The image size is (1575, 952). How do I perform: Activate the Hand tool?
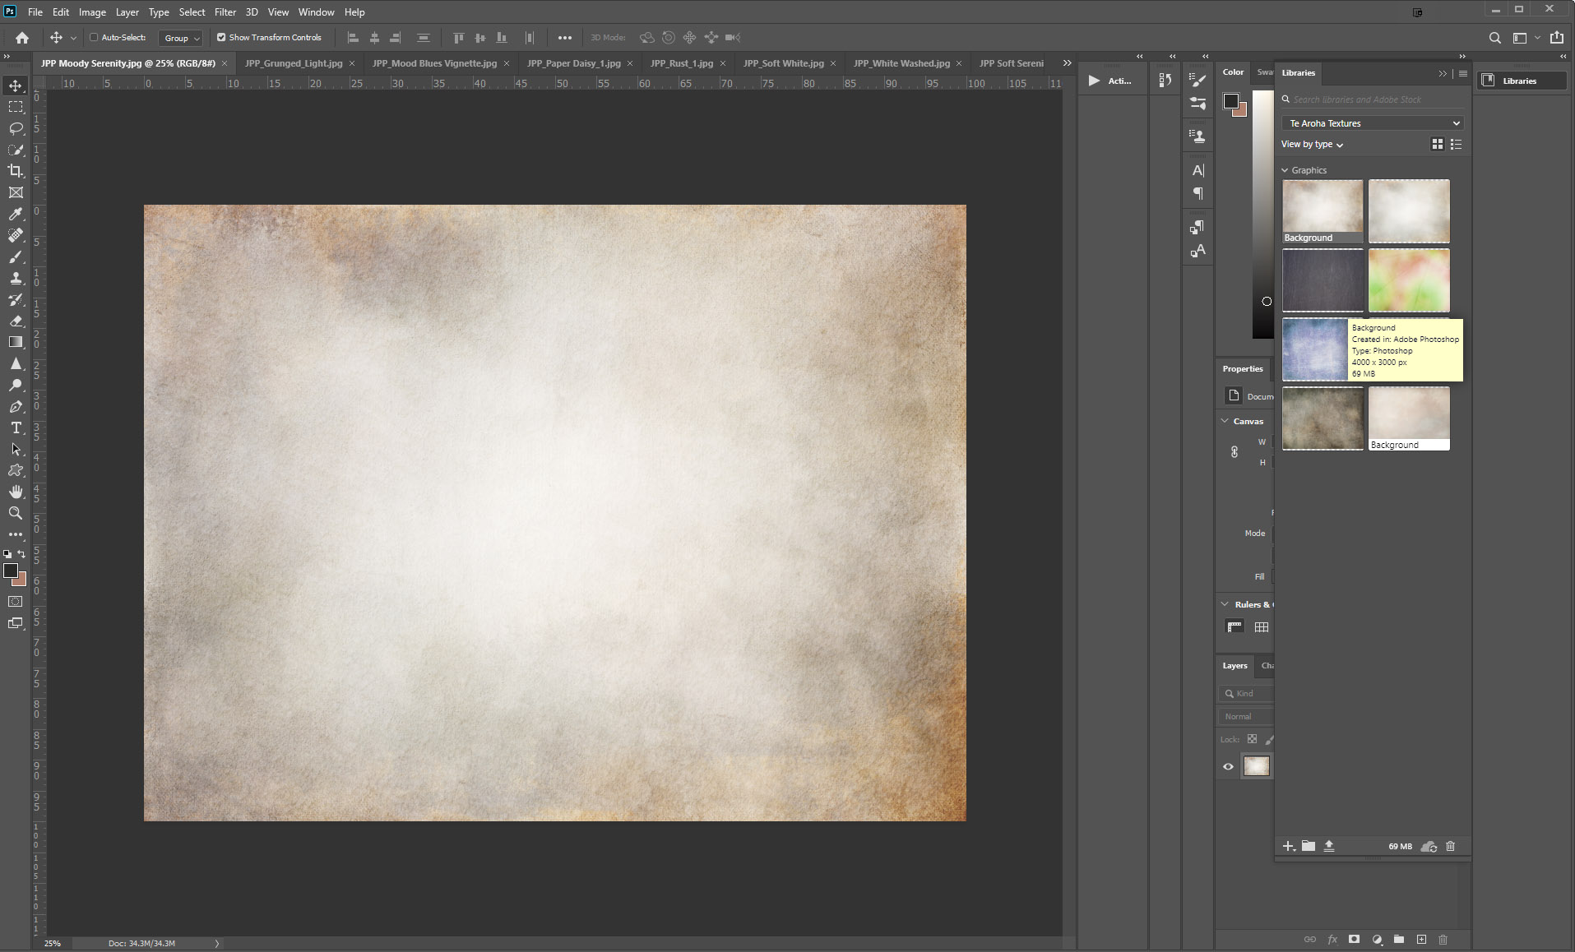click(16, 492)
